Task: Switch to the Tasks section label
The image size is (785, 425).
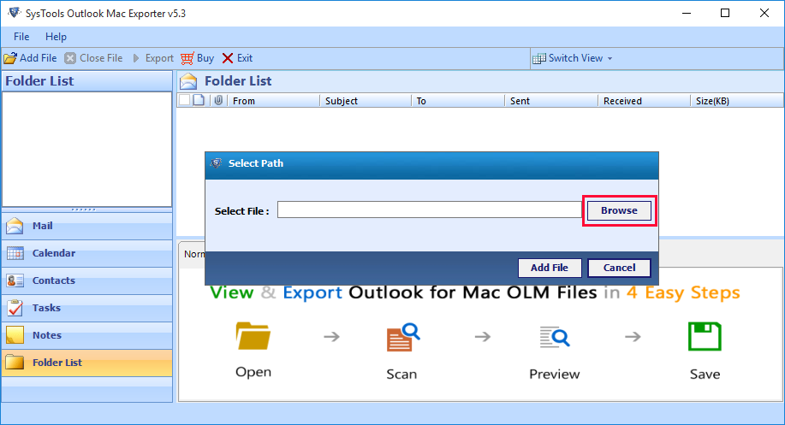Action: (46, 308)
